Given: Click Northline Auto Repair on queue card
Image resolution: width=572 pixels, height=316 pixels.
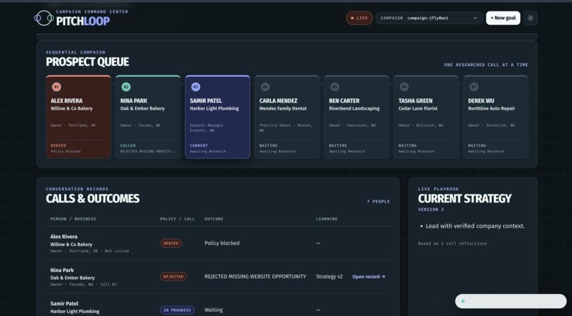Looking at the screenshot, I should point(492,108).
